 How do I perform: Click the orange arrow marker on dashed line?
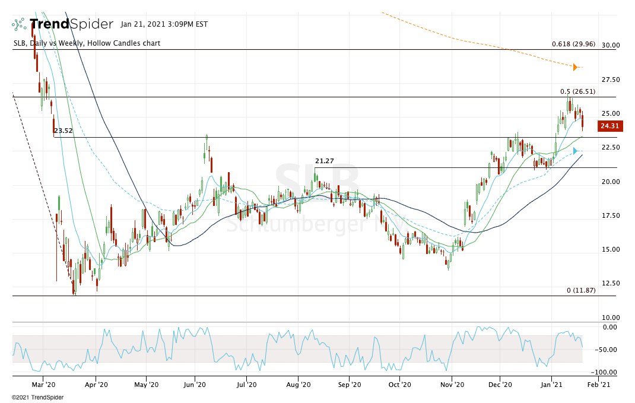click(574, 67)
